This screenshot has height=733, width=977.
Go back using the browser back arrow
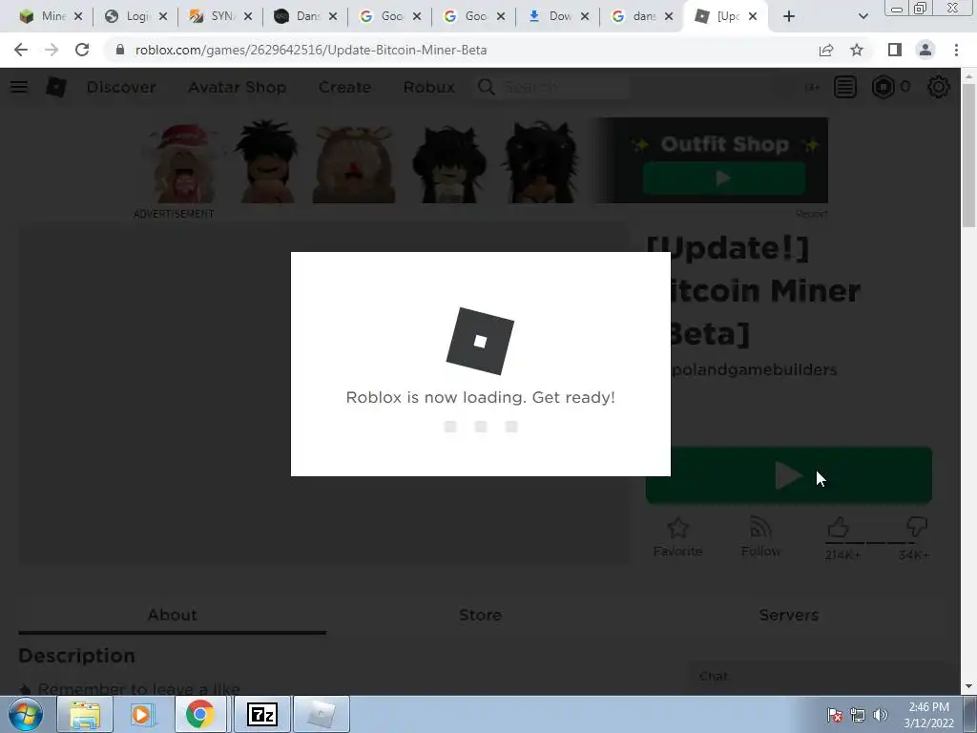[x=21, y=50]
